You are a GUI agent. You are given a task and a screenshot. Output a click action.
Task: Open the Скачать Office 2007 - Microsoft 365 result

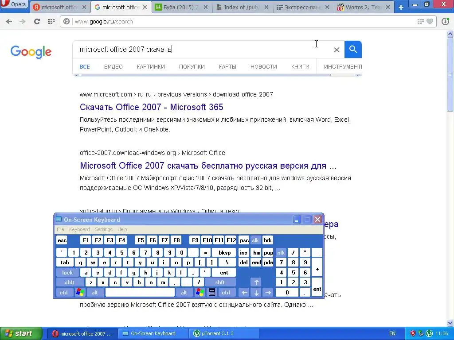tap(152, 107)
